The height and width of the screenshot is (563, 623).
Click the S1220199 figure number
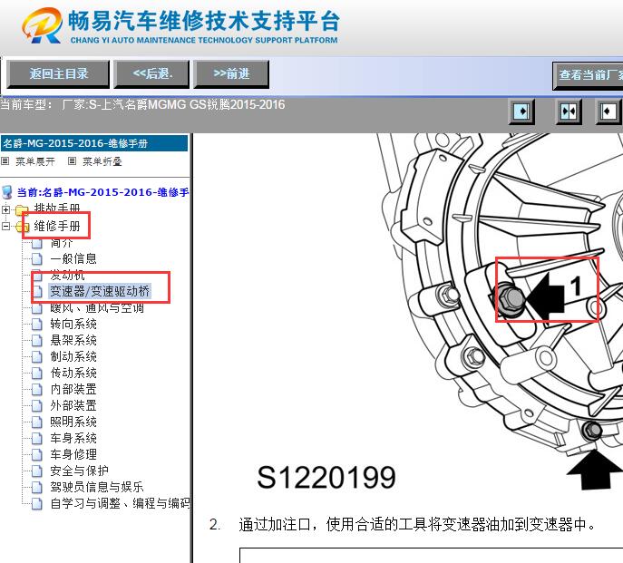point(326,477)
